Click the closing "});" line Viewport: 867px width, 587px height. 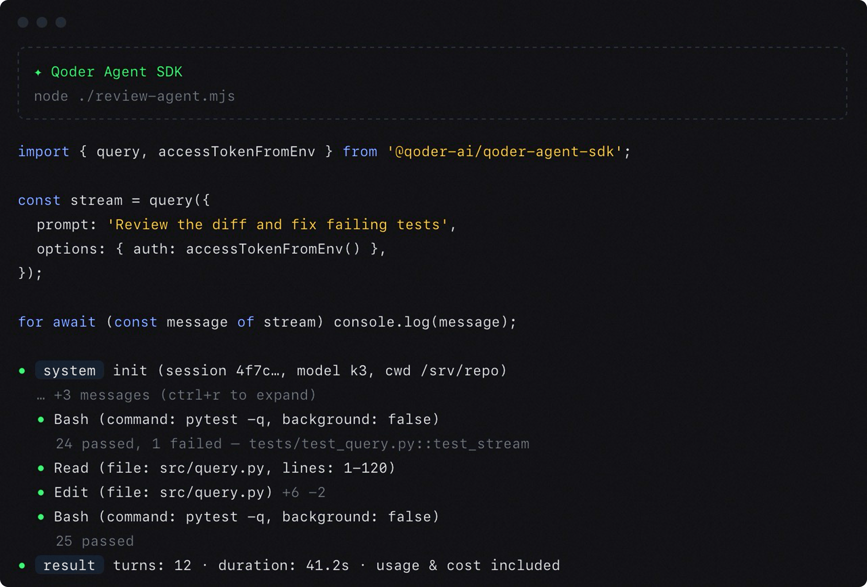point(31,273)
